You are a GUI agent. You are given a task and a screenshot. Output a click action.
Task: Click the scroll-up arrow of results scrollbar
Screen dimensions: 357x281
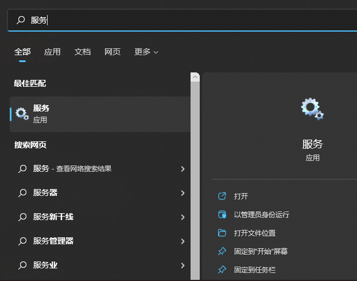click(195, 77)
